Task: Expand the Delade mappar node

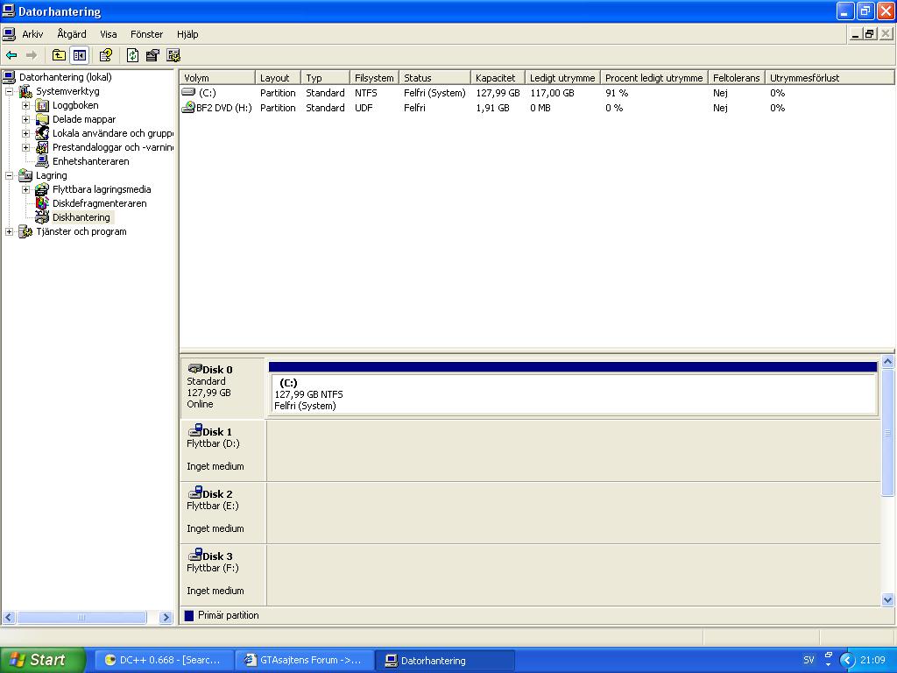Action: click(x=25, y=119)
